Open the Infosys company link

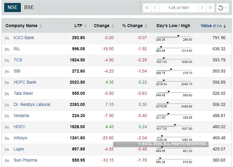[x=20, y=138]
